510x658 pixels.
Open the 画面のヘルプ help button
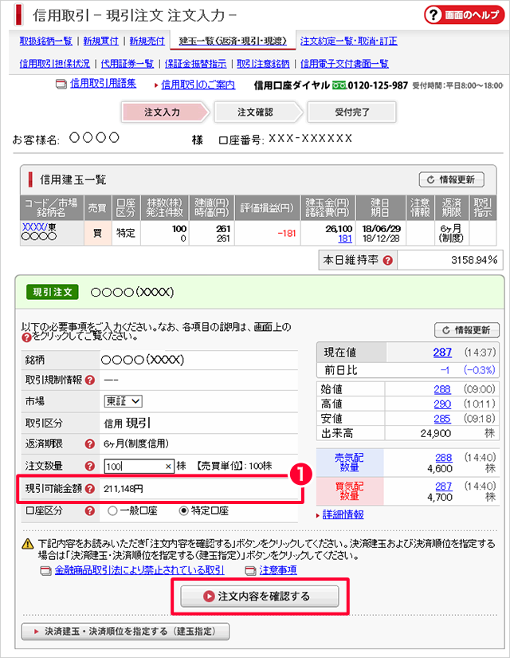click(x=462, y=16)
